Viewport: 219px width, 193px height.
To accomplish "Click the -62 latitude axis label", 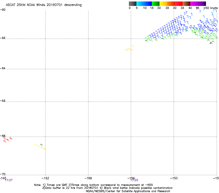I will (x=3, y=38).
